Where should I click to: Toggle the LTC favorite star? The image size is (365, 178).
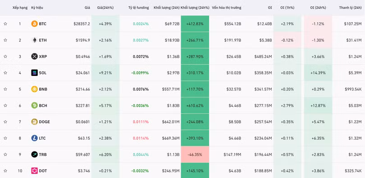[5, 138]
